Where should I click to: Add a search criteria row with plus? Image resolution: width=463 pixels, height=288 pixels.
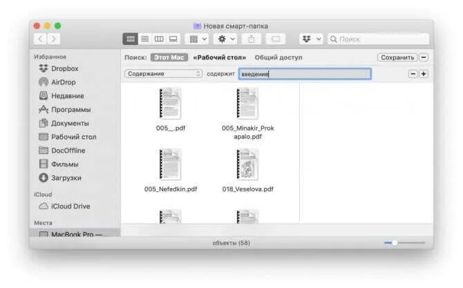coord(424,74)
